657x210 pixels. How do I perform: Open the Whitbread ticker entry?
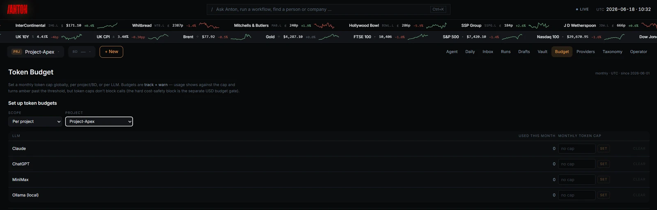(x=176, y=25)
